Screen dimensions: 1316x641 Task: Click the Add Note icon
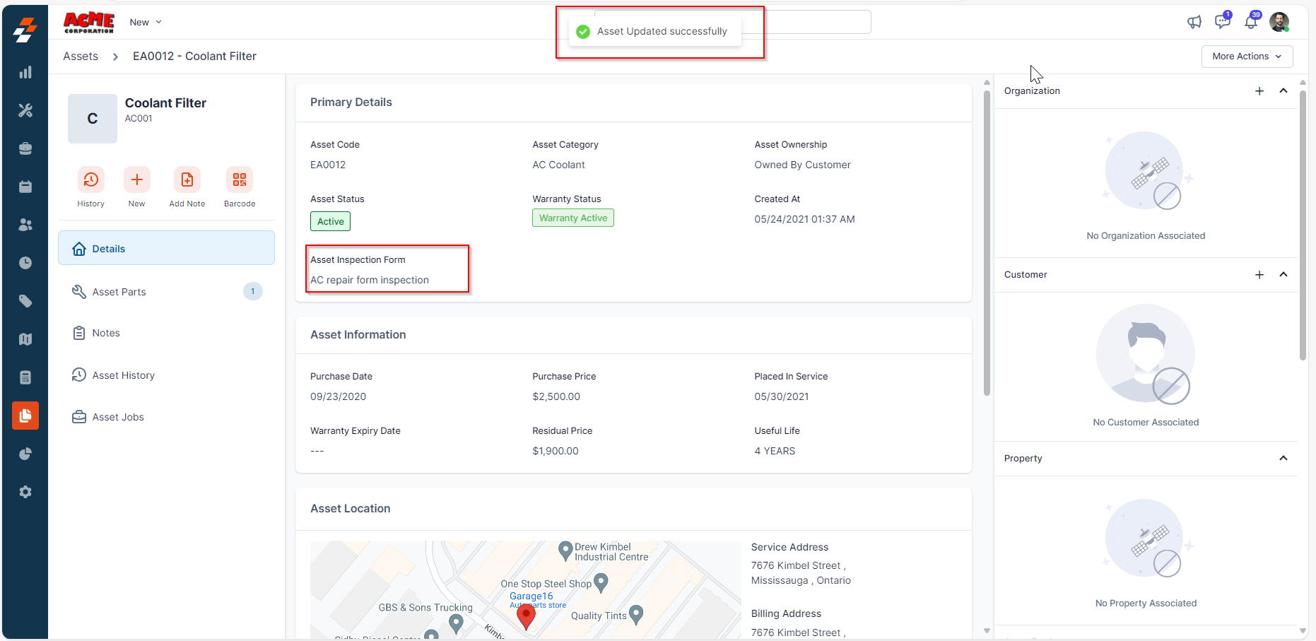point(187,180)
